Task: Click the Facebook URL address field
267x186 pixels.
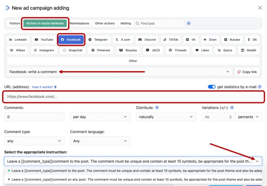Action: tap(133, 97)
